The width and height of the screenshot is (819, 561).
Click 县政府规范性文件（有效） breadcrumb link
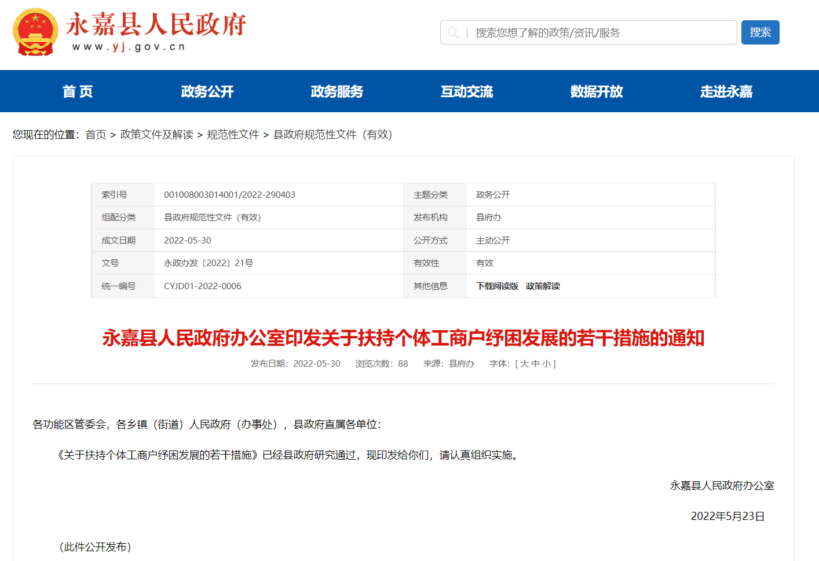tap(333, 135)
